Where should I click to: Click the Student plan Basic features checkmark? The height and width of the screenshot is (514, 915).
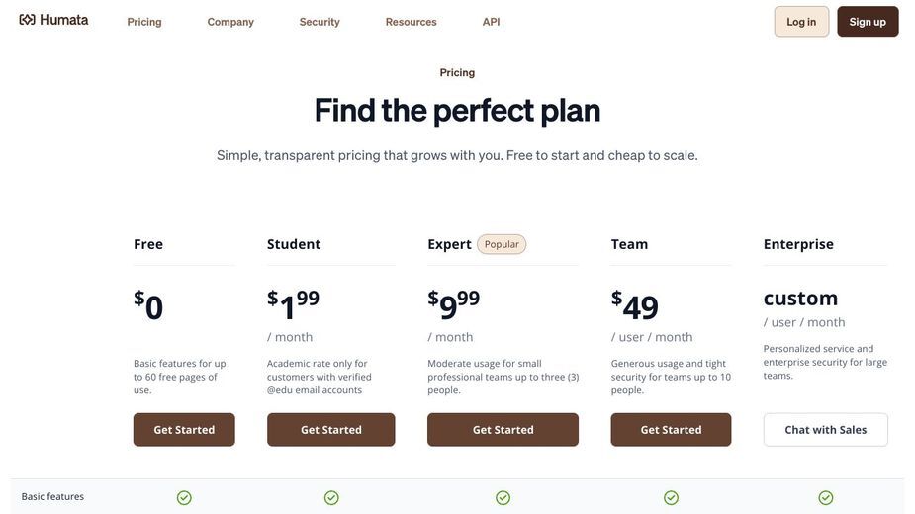(x=331, y=497)
